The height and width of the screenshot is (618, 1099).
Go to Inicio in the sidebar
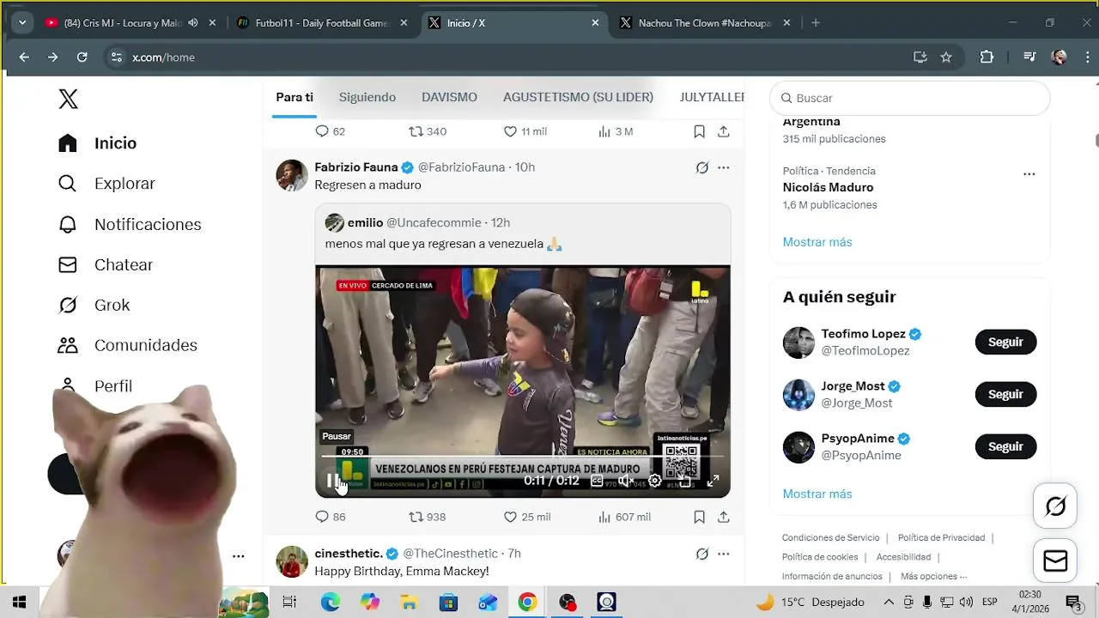click(x=97, y=143)
